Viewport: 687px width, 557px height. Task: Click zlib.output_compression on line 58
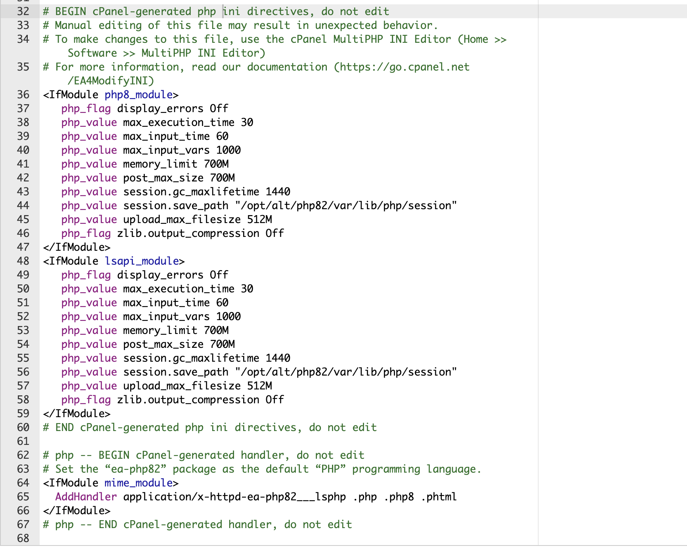(188, 400)
